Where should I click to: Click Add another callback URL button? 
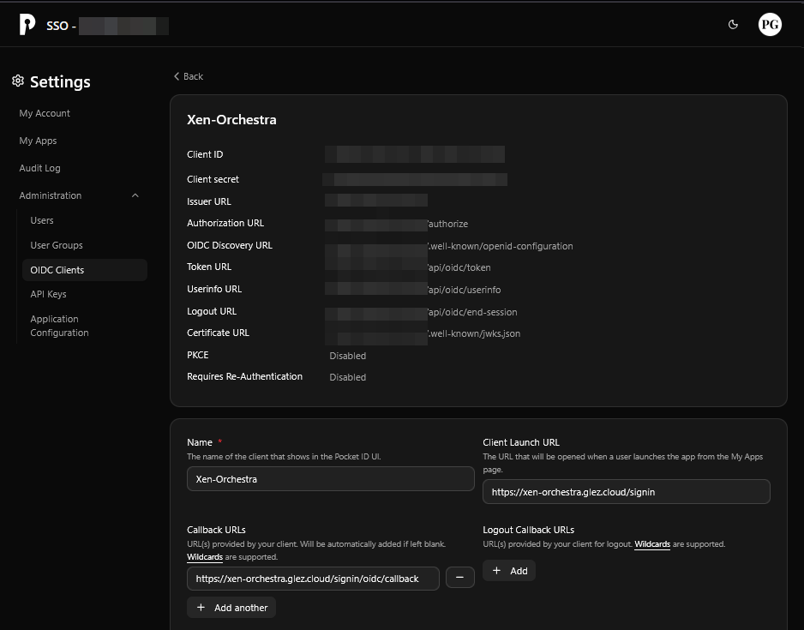click(231, 608)
